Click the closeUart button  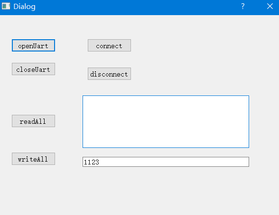tap(33, 69)
